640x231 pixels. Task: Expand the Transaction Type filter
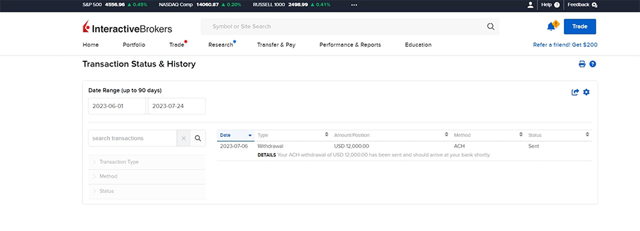[147, 162]
